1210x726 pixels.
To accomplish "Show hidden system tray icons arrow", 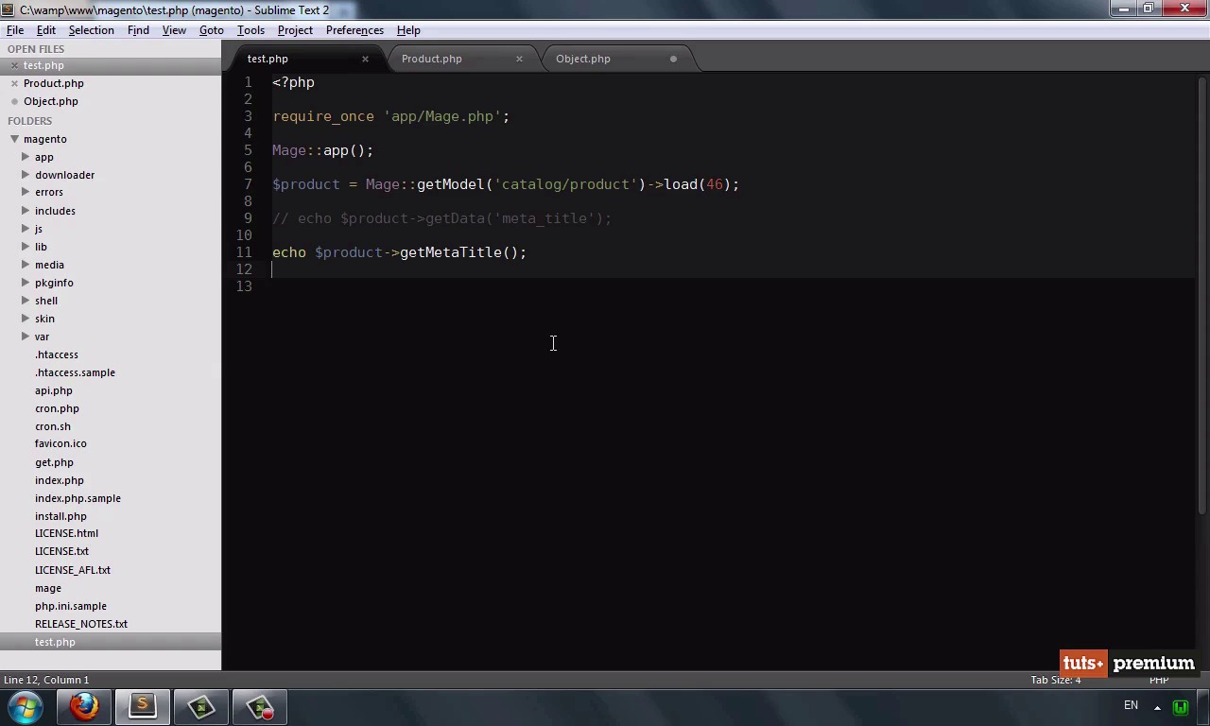I will [1157, 707].
